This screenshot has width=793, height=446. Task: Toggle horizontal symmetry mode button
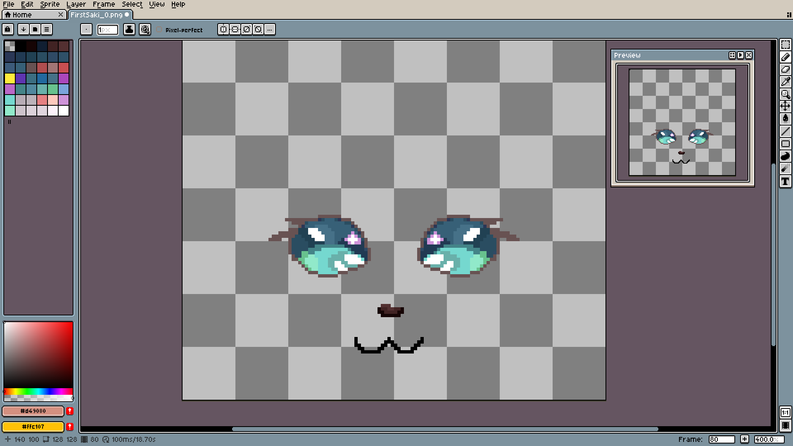click(x=223, y=29)
